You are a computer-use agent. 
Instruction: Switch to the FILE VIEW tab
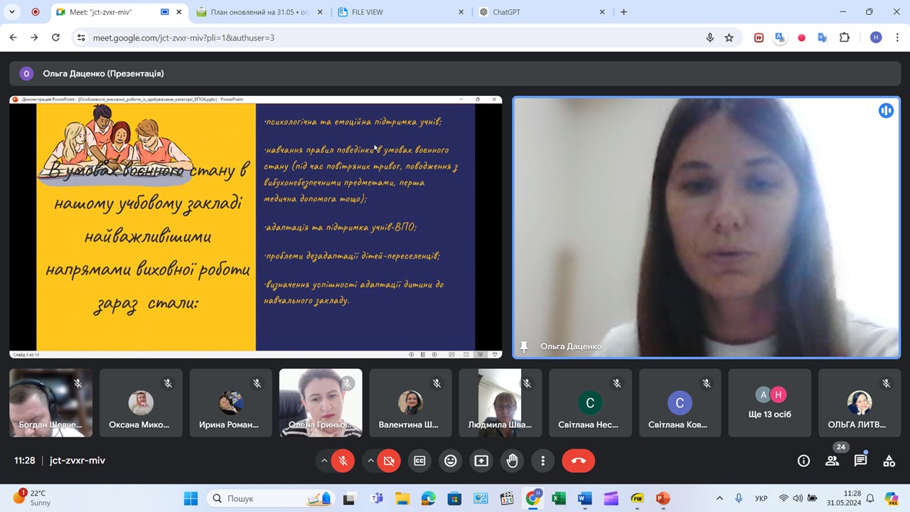coord(398,12)
